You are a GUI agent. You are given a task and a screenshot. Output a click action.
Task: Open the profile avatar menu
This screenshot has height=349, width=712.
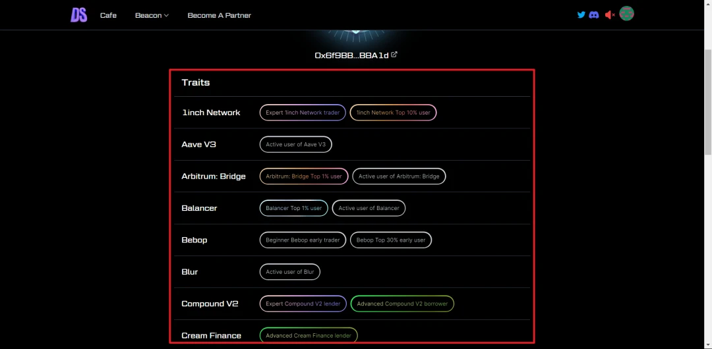[x=627, y=14]
